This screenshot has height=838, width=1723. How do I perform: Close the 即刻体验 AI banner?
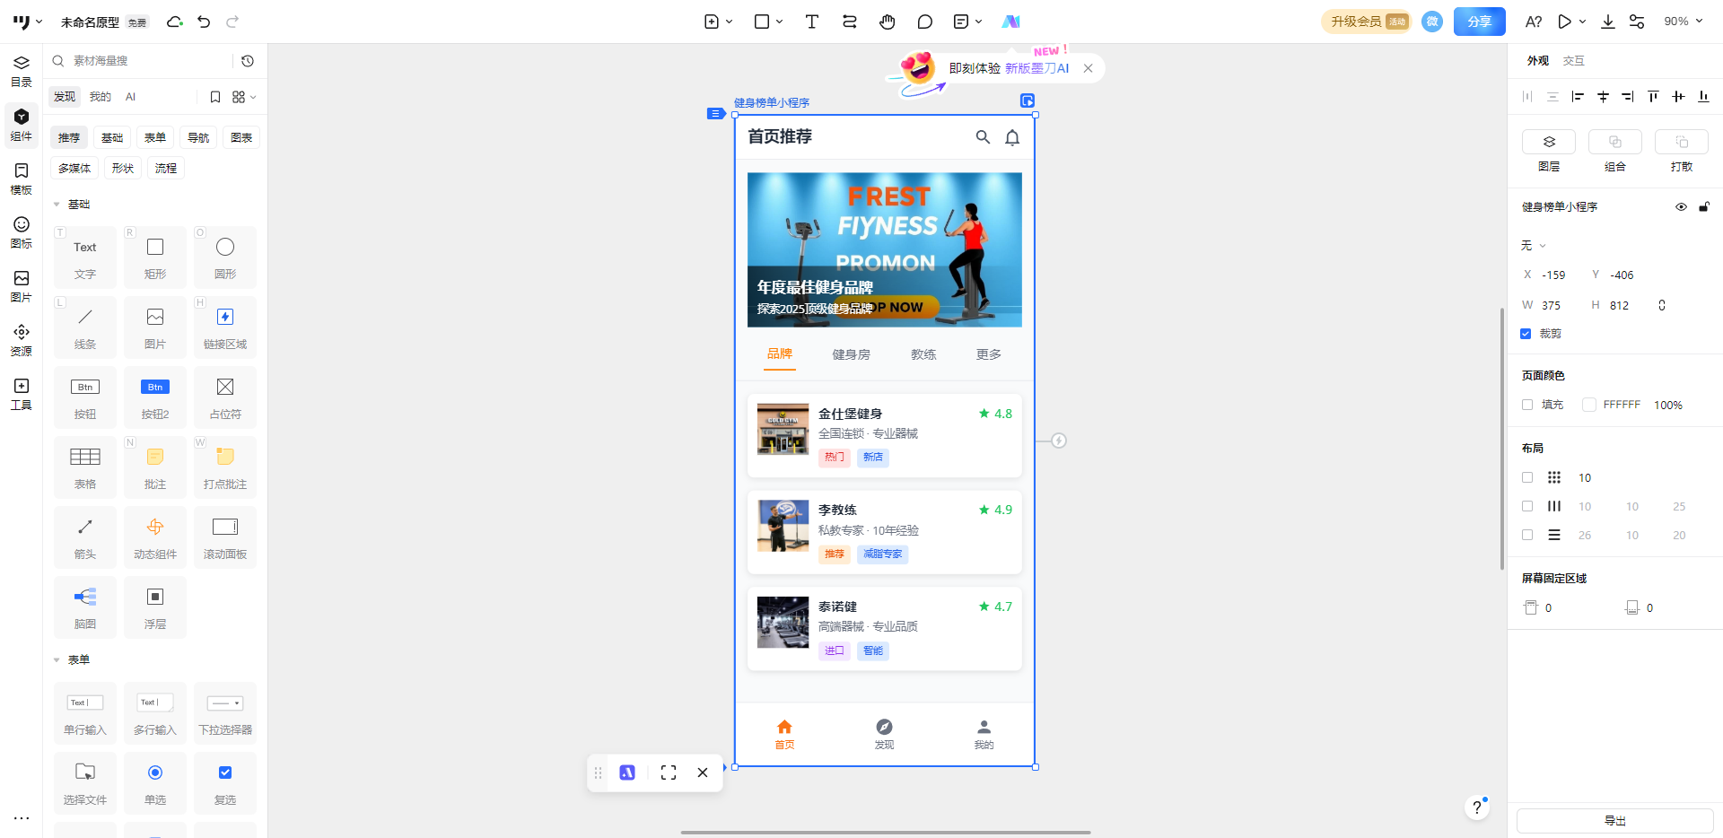pos(1088,68)
